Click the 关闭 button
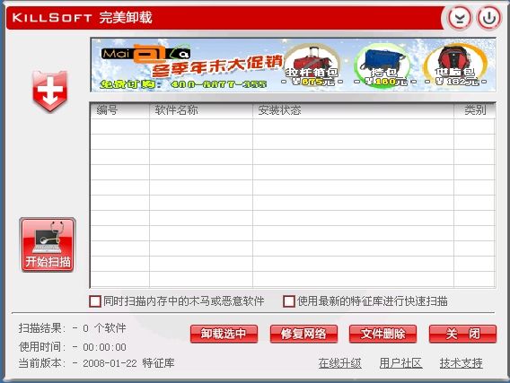510x383 pixels. [462, 334]
